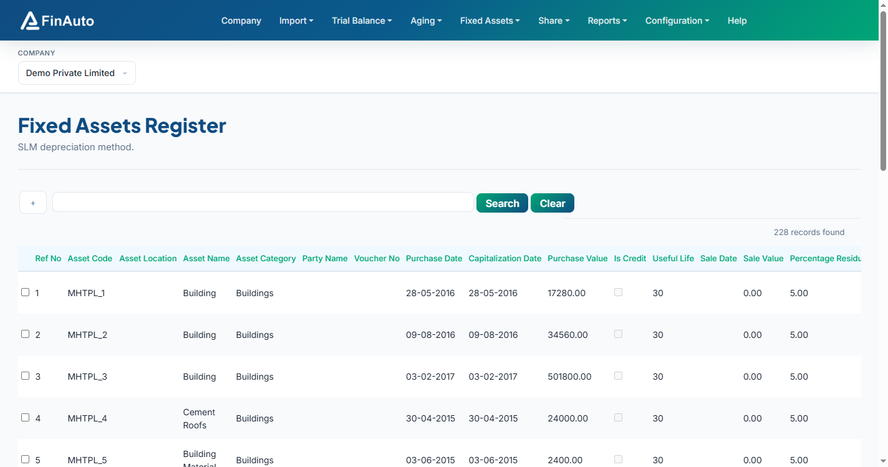Sort by Sale Date column header

[x=718, y=258]
